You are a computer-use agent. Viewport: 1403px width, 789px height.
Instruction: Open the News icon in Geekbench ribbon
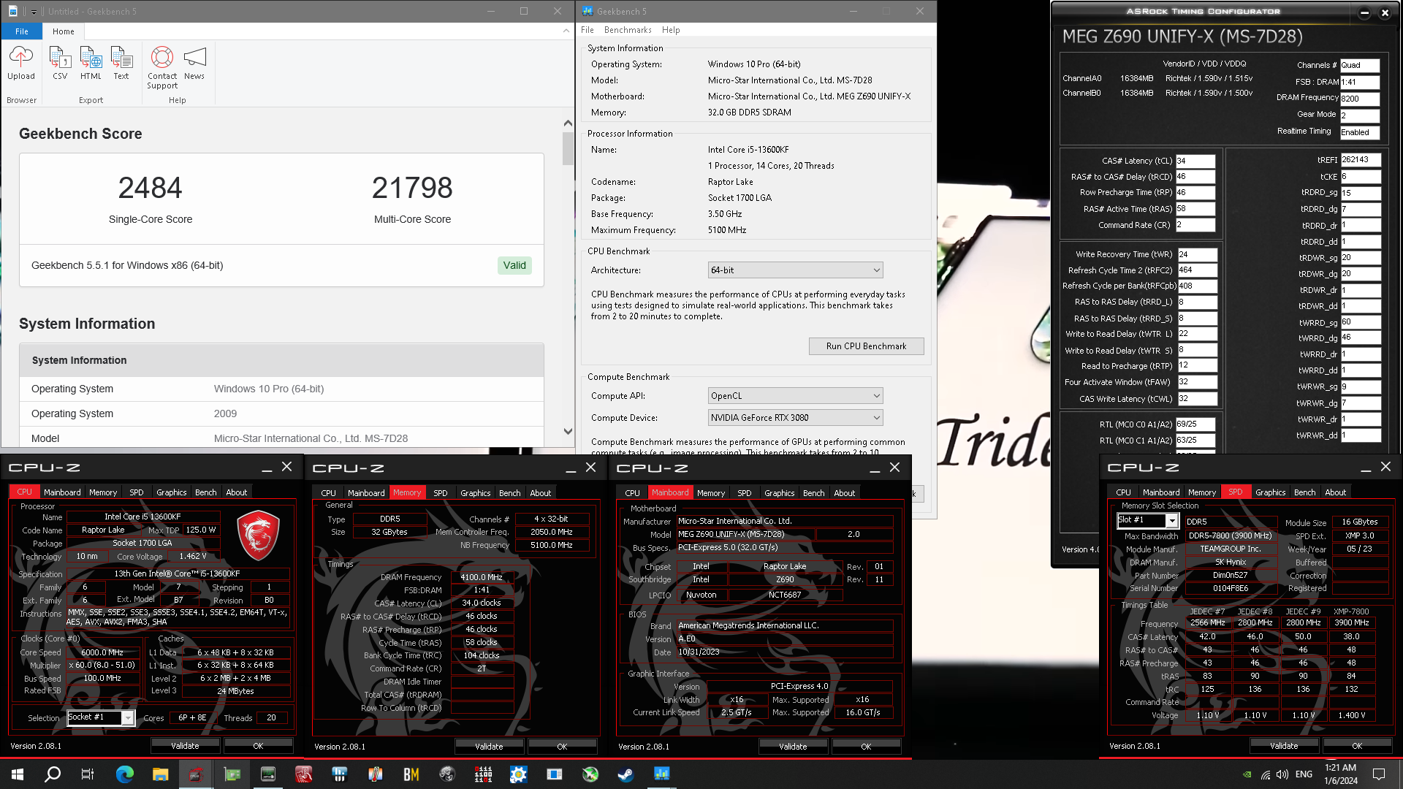coord(194,63)
